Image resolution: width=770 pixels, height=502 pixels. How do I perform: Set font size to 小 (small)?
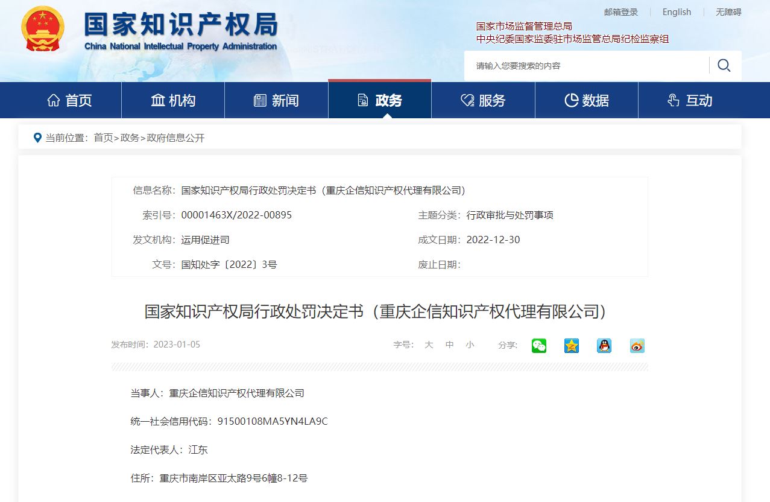(470, 345)
